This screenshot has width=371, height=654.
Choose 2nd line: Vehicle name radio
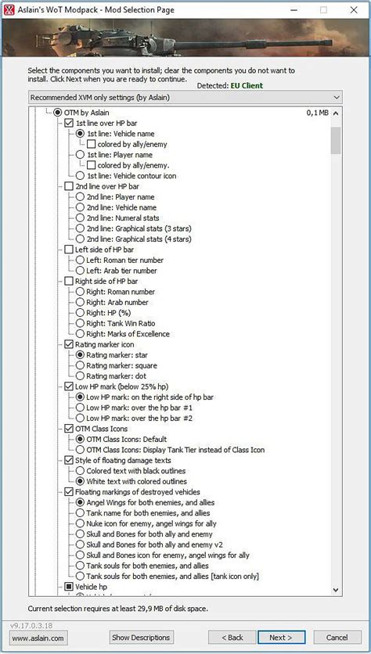(x=80, y=207)
